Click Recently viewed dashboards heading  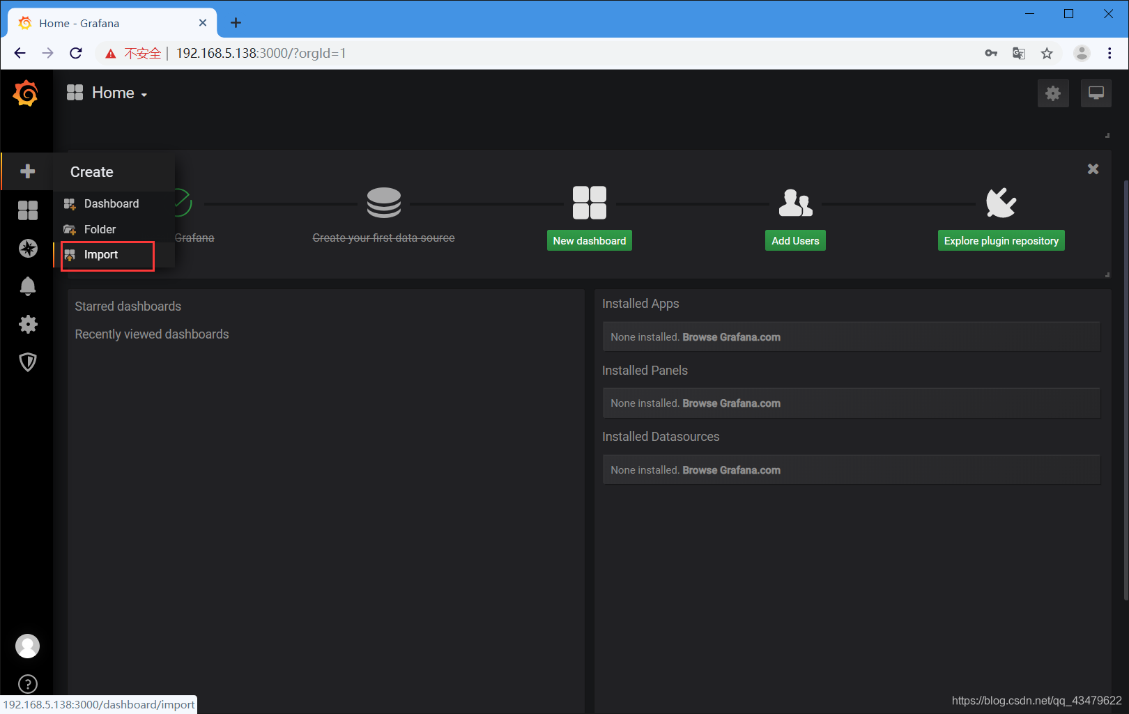pos(152,334)
